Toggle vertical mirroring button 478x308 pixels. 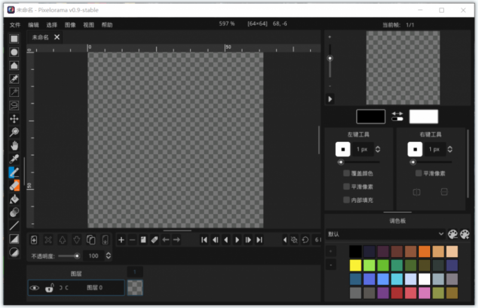[444, 192]
